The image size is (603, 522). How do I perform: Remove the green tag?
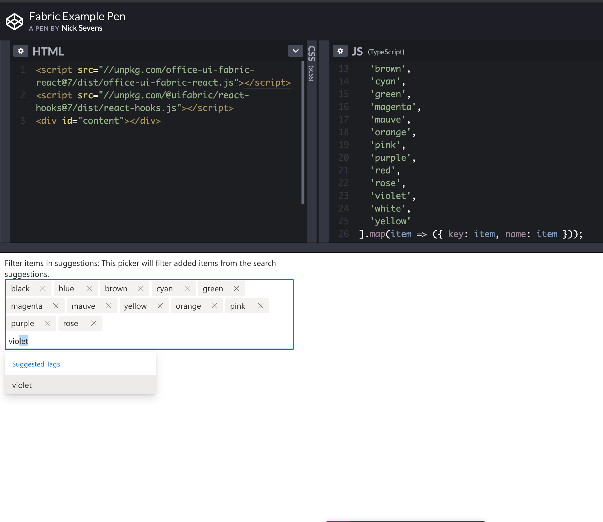coord(236,288)
